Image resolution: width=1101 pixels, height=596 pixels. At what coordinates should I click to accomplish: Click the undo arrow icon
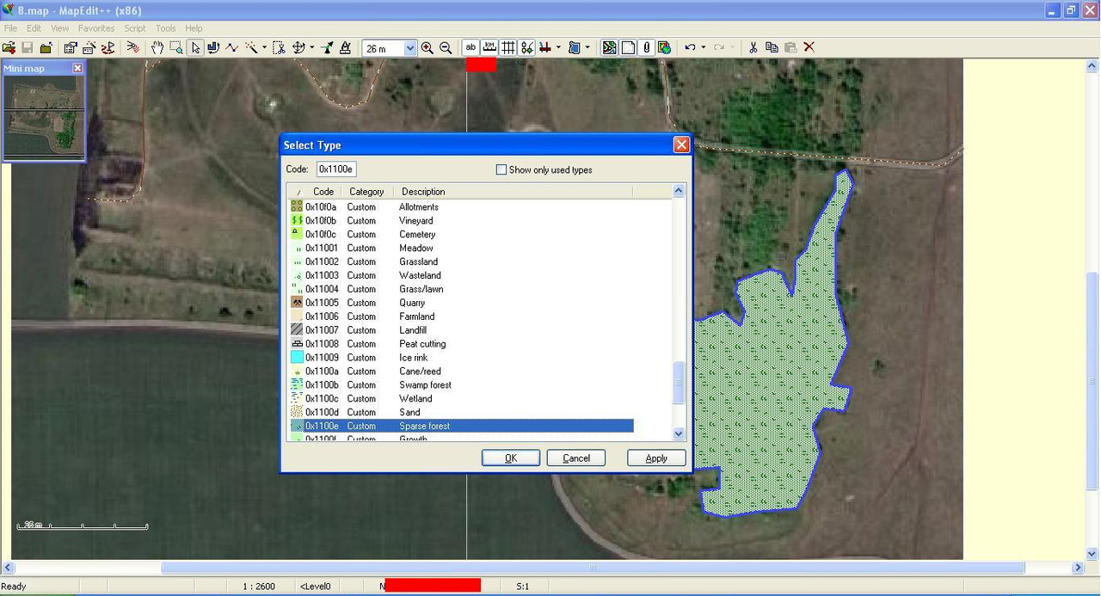[x=690, y=48]
